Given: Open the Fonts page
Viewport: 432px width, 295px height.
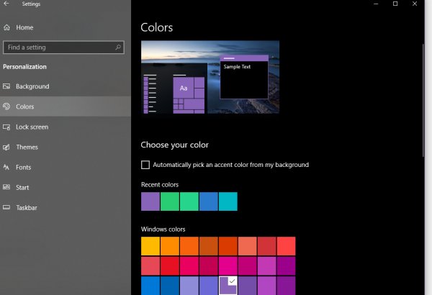Looking at the screenshot, I should pyautogui.click(x=66, y=167).
